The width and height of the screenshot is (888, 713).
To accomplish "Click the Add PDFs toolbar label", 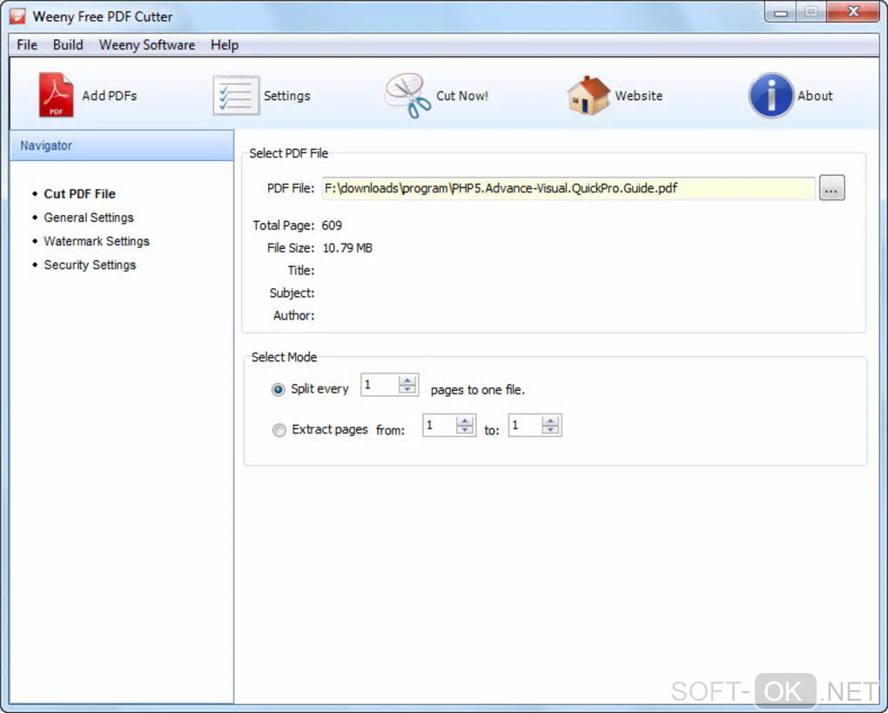I will point(110,96).
